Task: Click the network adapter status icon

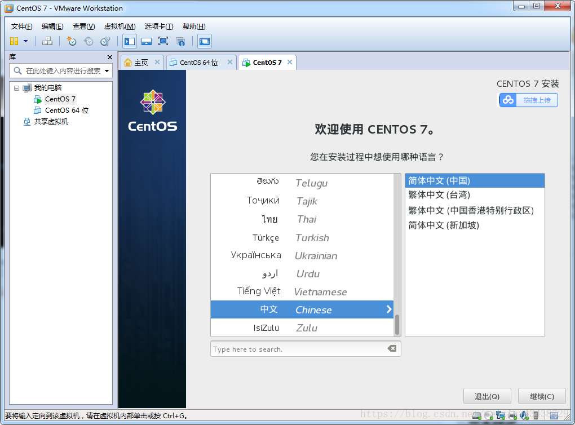Action: point(500,415)
